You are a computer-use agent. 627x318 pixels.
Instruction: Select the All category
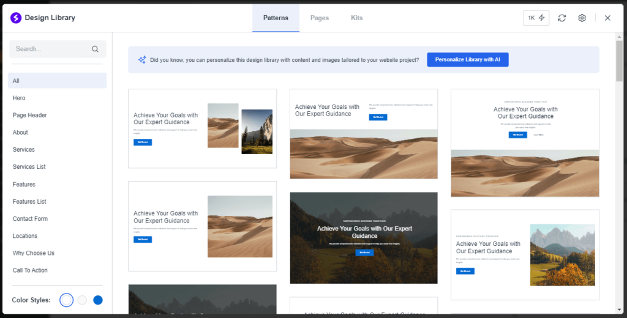[x=57, y=81]
